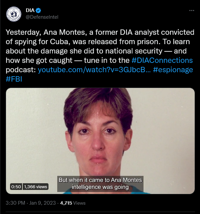Open the three-dot more options menu
Viewport: 200px width, 214px height.
click(192, 10)
